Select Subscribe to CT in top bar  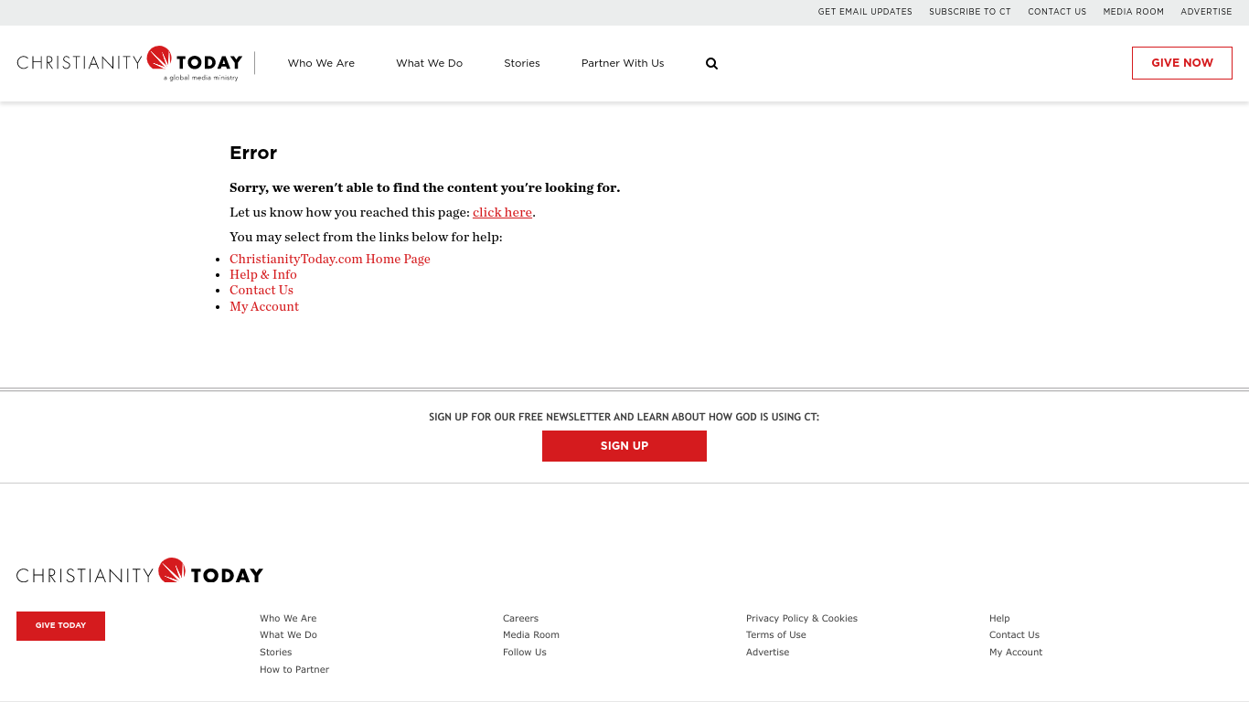(x=969, y=12)
